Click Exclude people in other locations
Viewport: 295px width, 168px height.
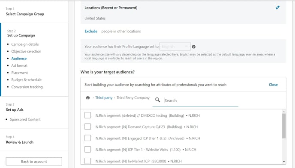(x=91, y=31)
